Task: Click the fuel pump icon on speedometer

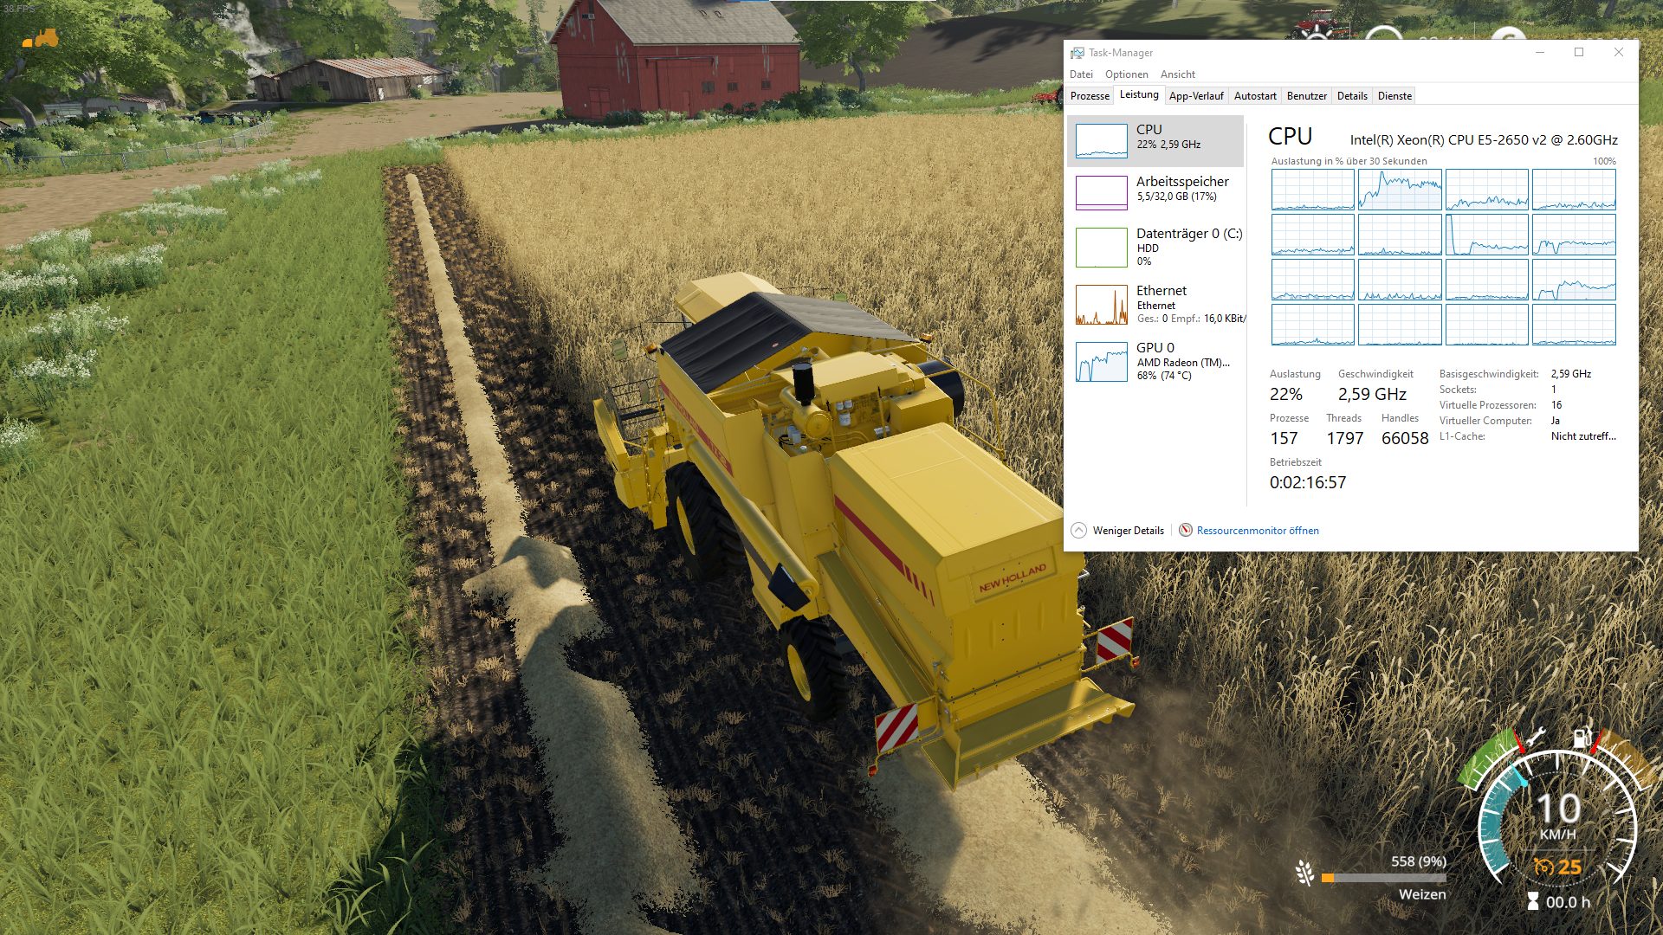Action: point(1581,738)
